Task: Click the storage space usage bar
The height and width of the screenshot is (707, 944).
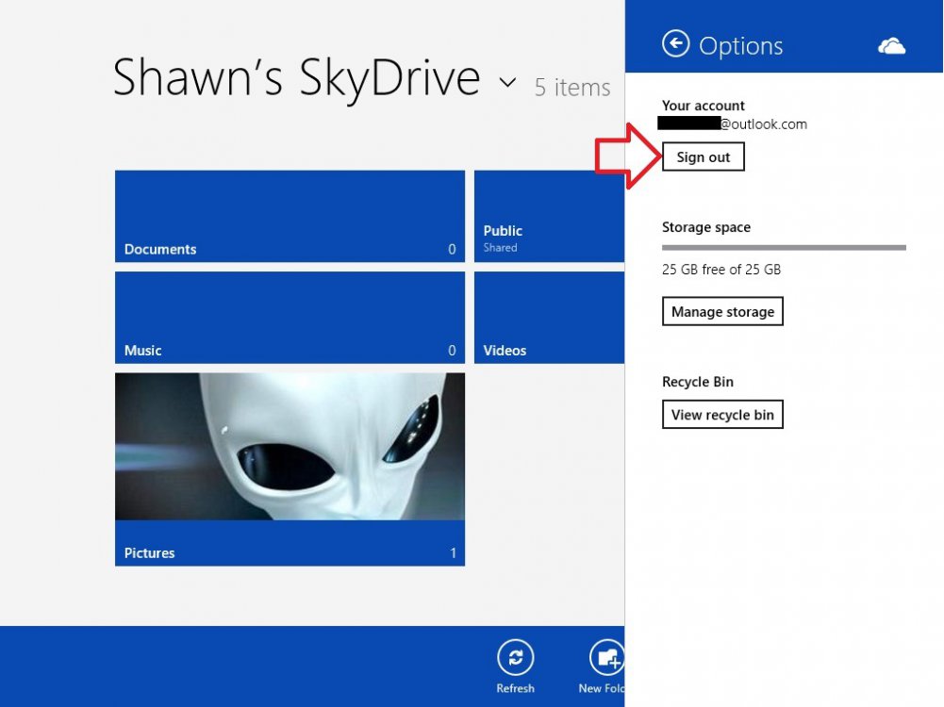Action: pyautogui.click(x=784, y=247)
